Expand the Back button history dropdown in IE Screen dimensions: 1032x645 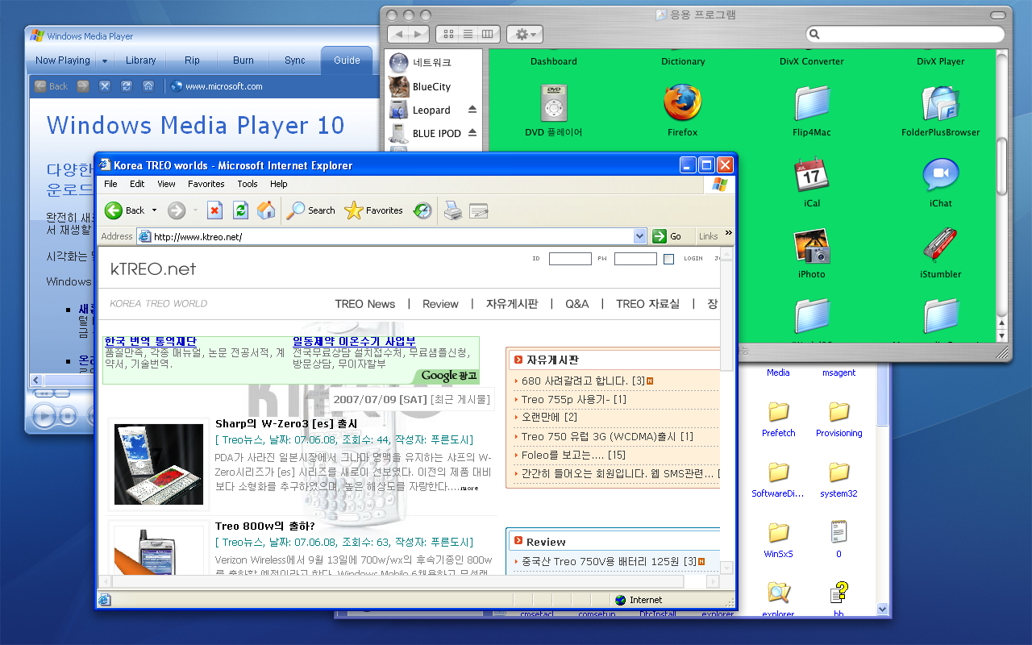tap(155, 211)
